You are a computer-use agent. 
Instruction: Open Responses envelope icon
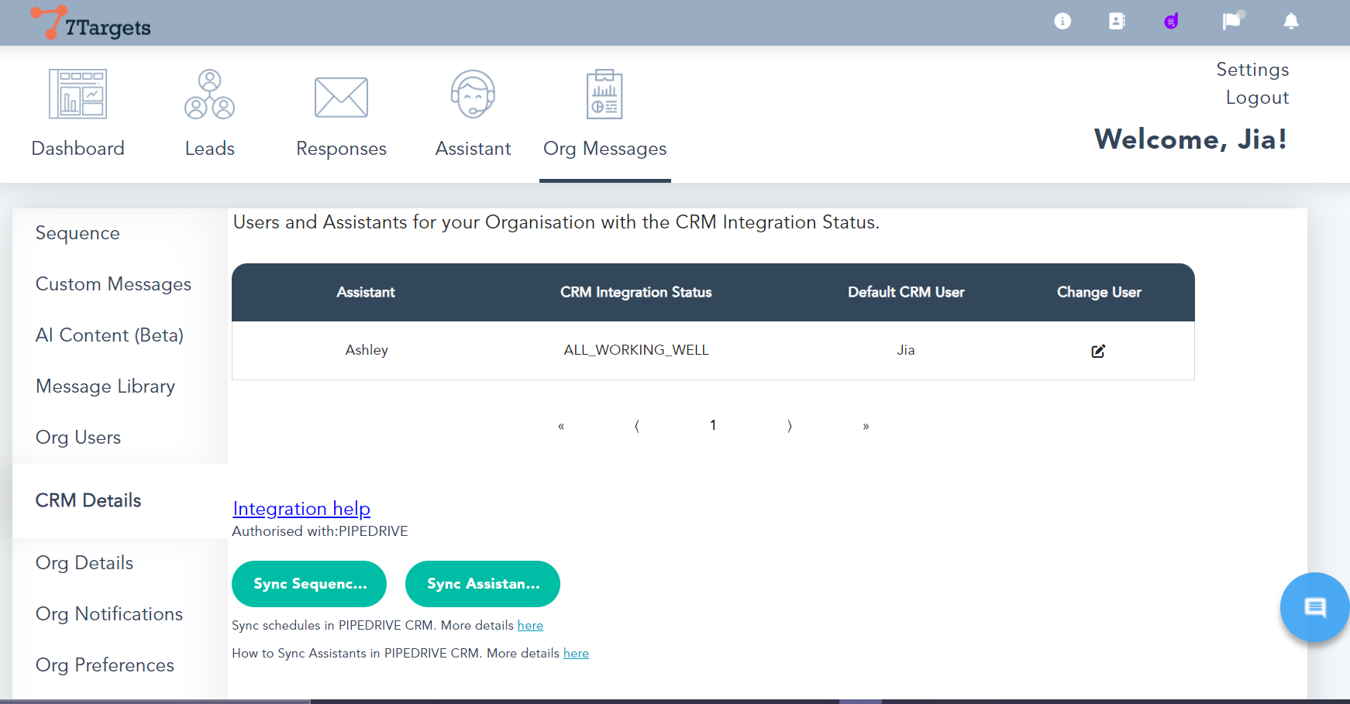pyautogui.click(x=341, y=97)
